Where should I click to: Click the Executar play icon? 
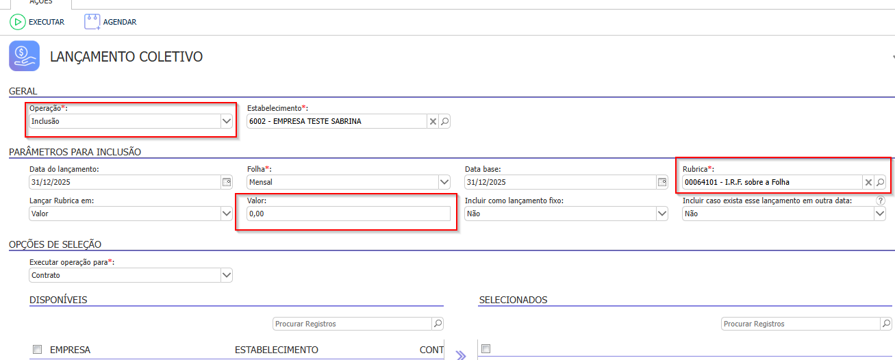tap(17, 22)
